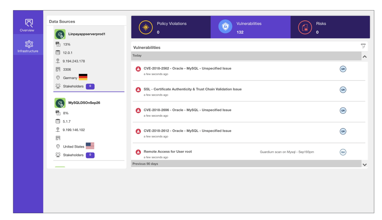Image resolution: width=382 pixels, height=220 pixels.
Task: Open the CVE-2018-2696 Oracle MySQL issue
Action: tap(187, 110)
